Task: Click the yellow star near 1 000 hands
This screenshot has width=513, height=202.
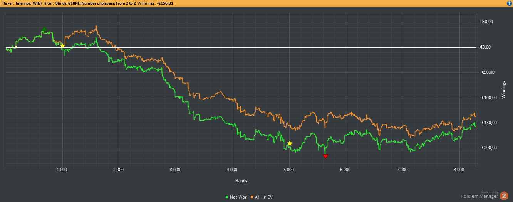Action: point(62,46)
